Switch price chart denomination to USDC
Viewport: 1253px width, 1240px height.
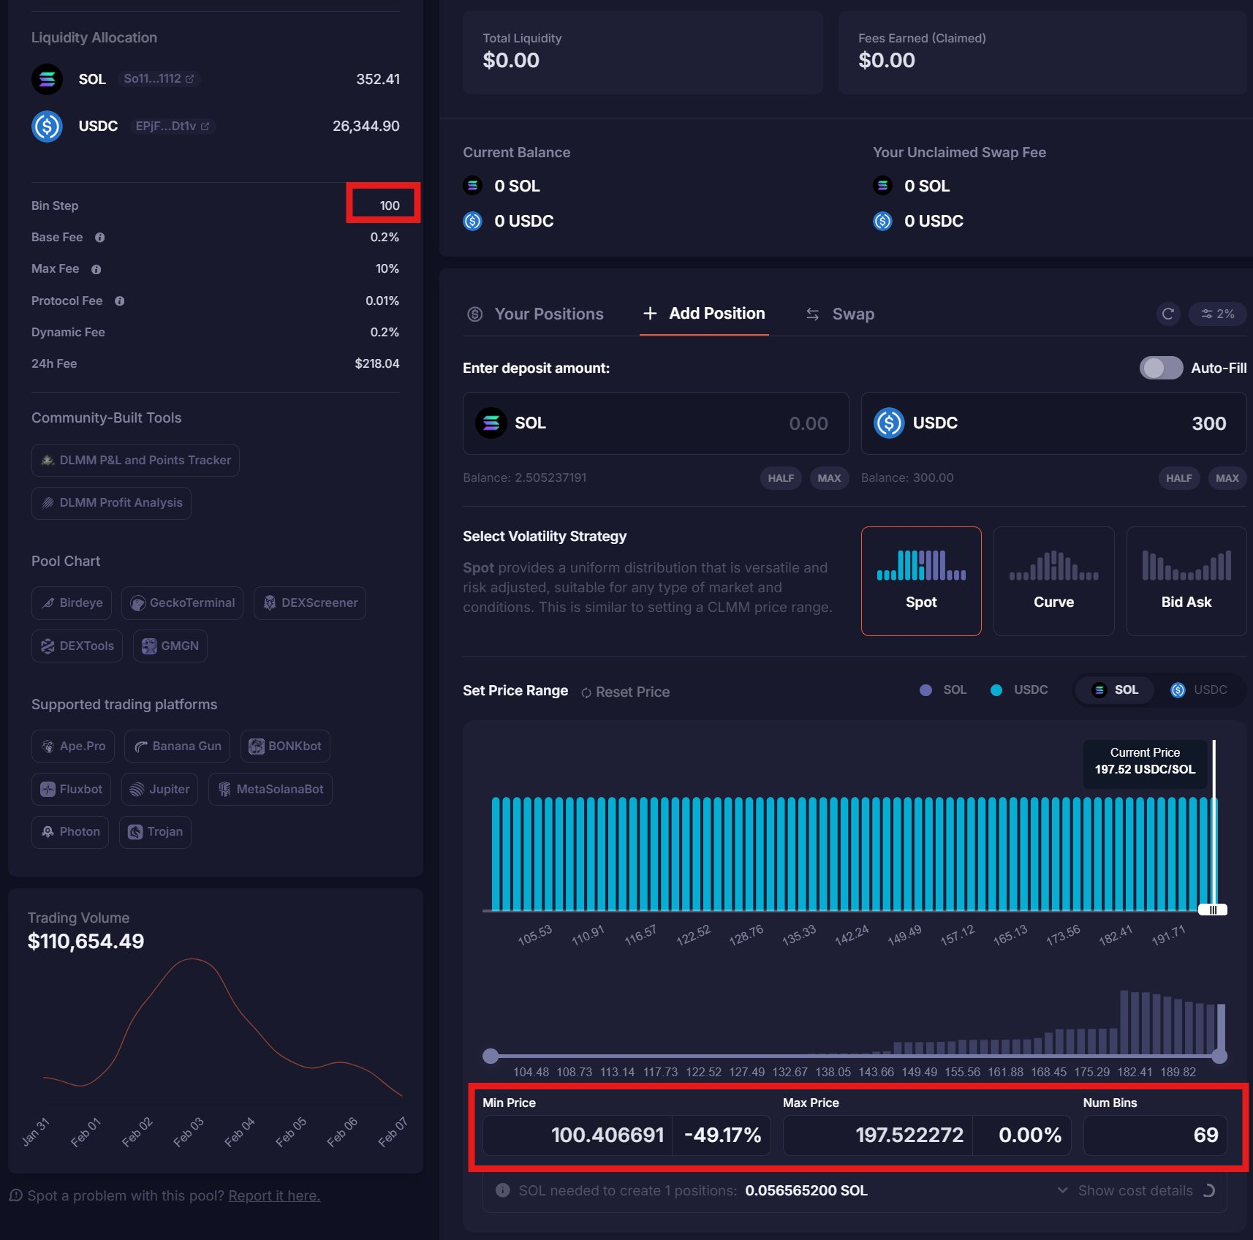[1200, 690]
